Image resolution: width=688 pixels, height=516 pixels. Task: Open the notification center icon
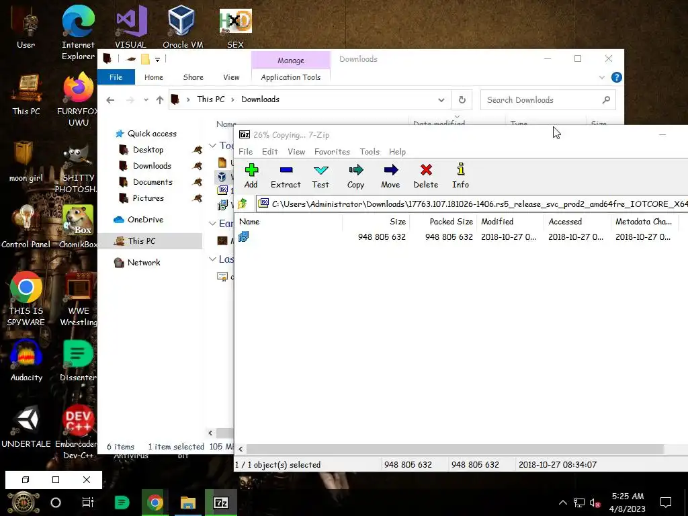pos(666,503)
